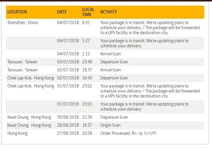This screenshot has height=149, width=212.
Task: Select the 23:01 in-transit activity text
Action: pyautogui.click(x=144, y=106)
